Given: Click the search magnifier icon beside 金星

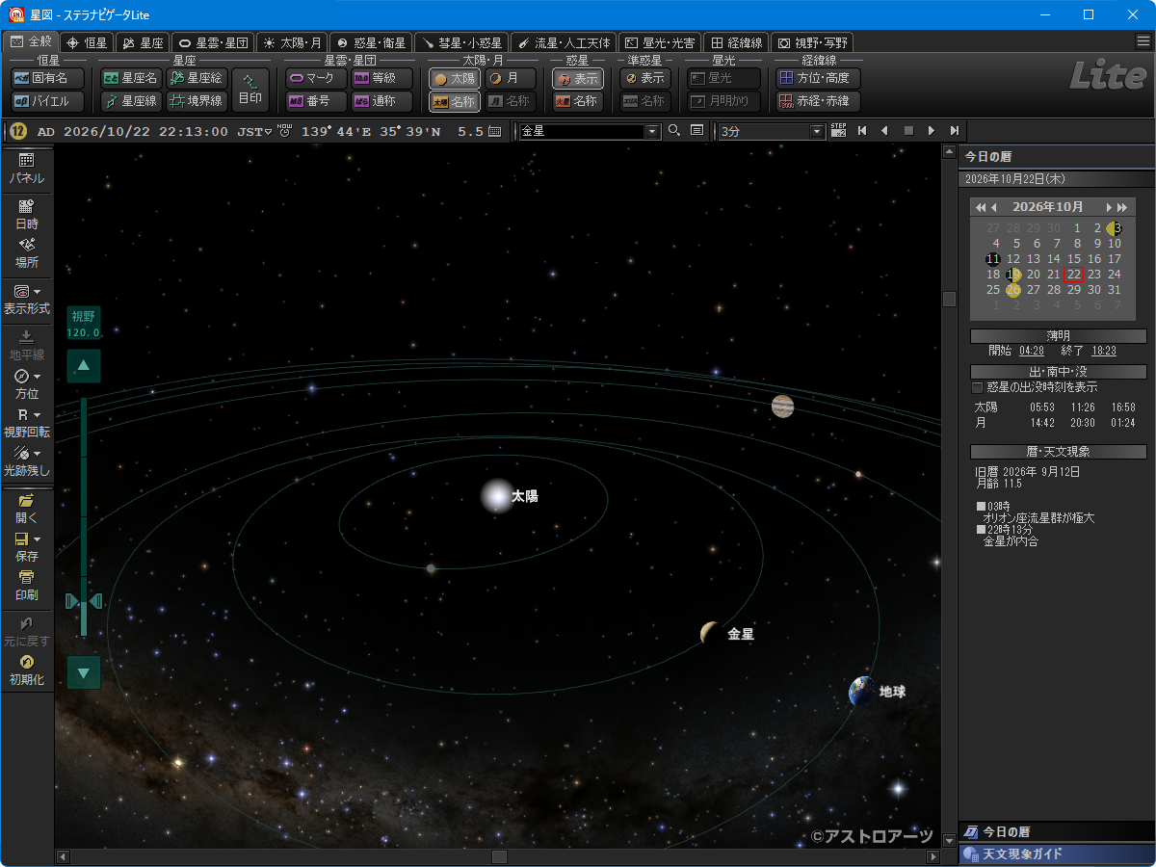Looking at the screenshot, I should pyautogui.click(x=675, y=131).
